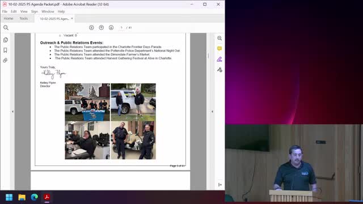Open File Explorer from the taskbar
The image size is (363, 204).
click(x=22, y=197)
